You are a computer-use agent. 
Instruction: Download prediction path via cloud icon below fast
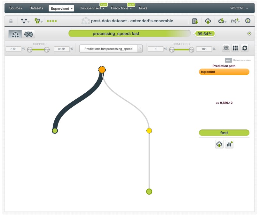point(219,144)
